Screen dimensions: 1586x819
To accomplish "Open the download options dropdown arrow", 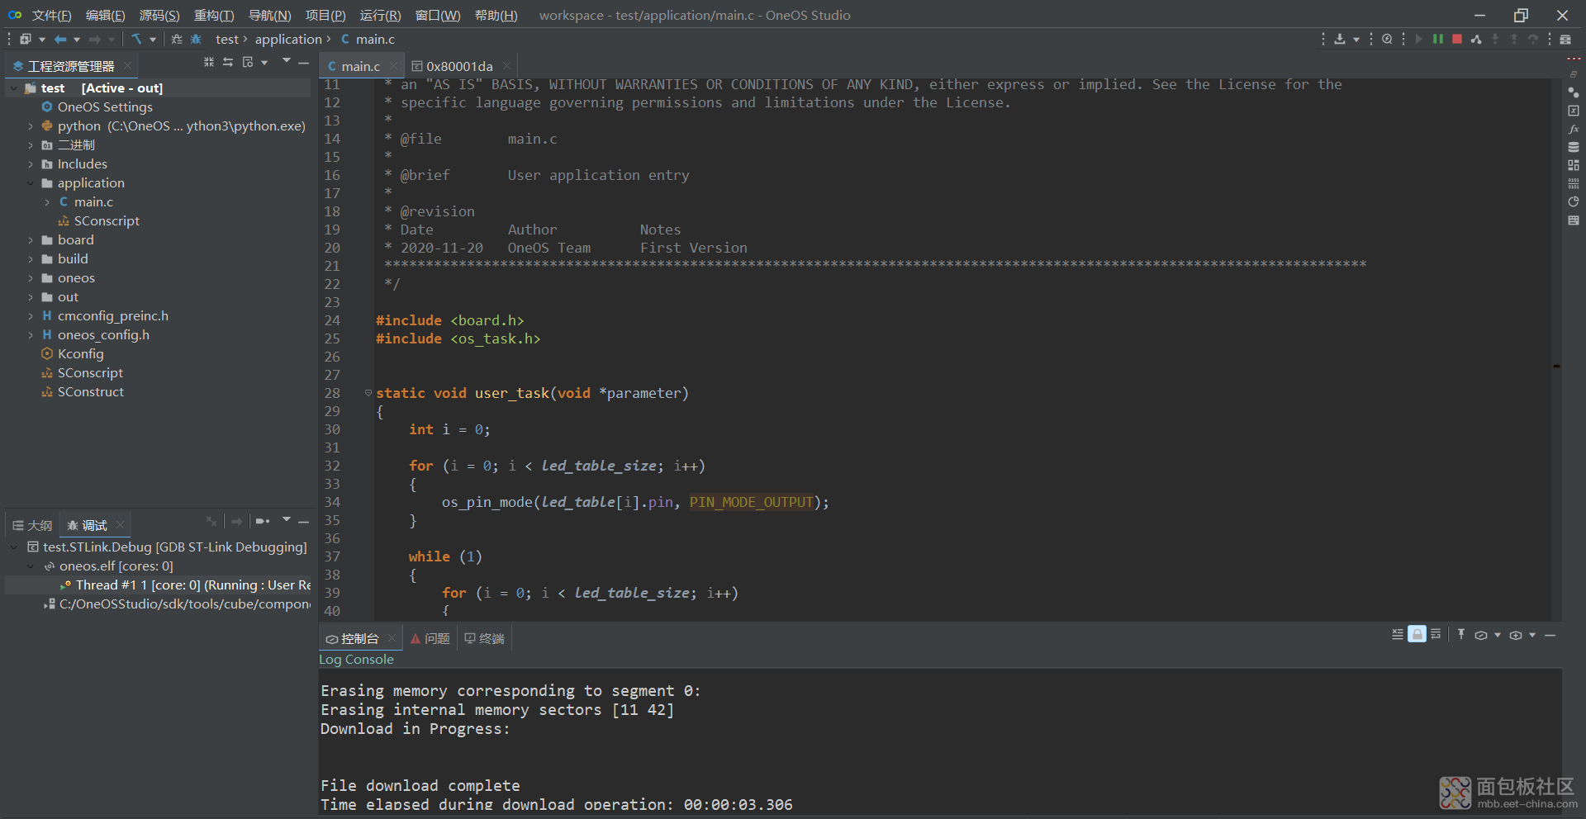I will tap(1356, 39).
